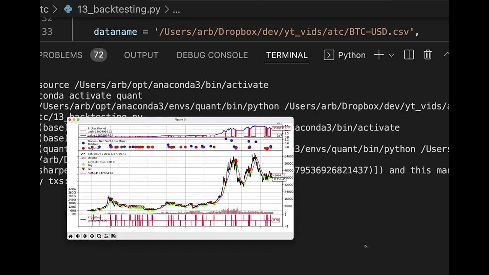Click the SMA (41) 42064.26 legend entry
This screenshot has width=489, height=275.
click(x=100, y=173)
